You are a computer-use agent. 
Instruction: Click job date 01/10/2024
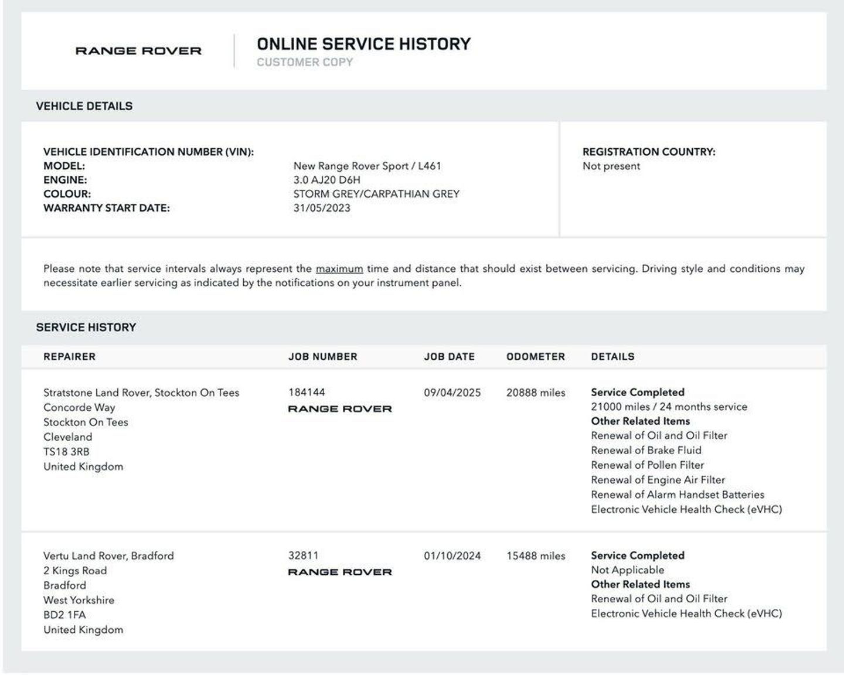[x=452, y=555]
